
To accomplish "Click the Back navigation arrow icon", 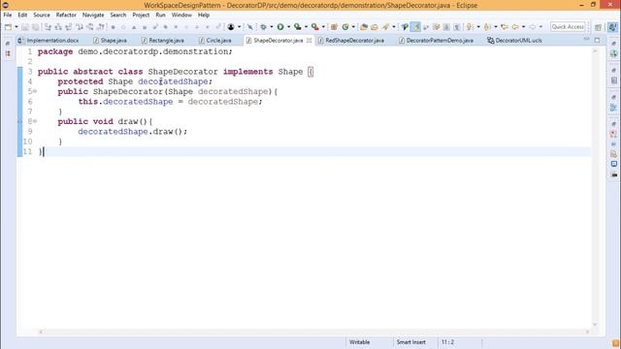I will pos(515,27).
